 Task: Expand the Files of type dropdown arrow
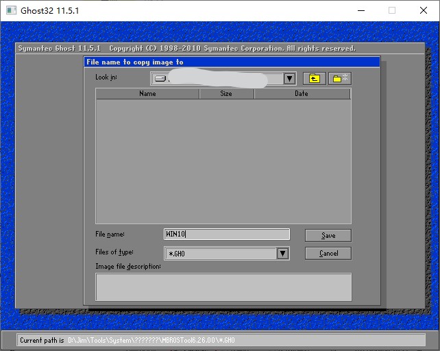click(x=283, y=254)
